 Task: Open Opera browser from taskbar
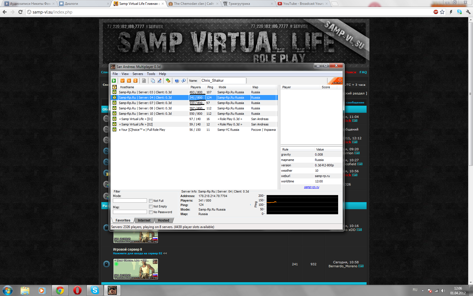(77, 290)
